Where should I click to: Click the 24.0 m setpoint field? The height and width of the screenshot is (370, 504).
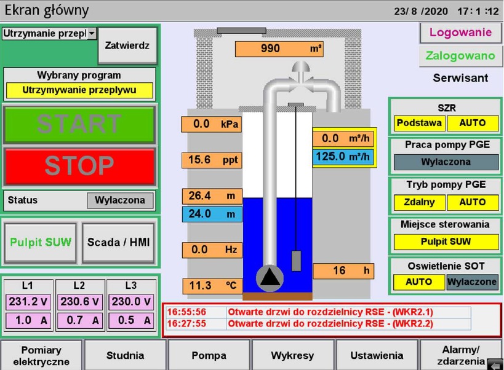coord(212,214)
